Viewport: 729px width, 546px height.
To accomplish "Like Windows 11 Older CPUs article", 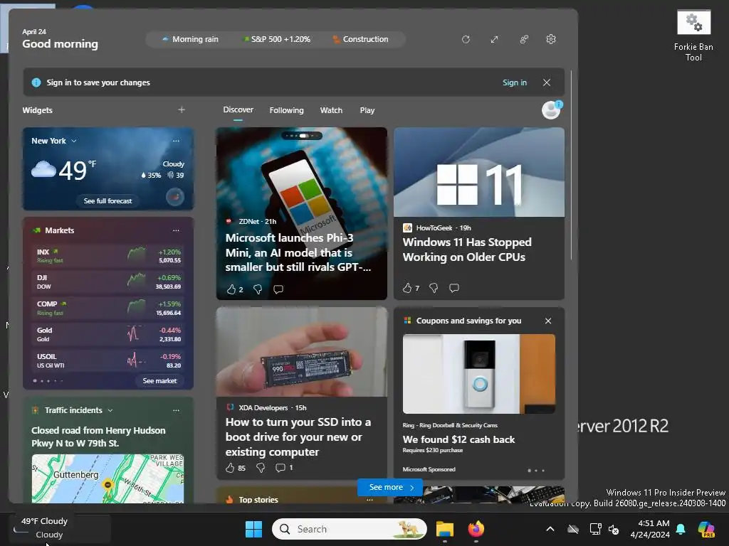I will coord(407,288).
